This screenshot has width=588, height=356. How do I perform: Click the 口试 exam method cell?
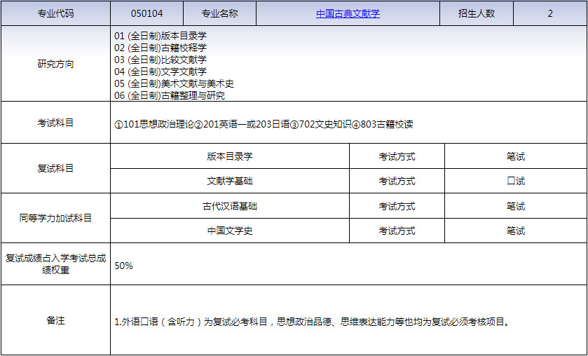(x=516, y=181)
